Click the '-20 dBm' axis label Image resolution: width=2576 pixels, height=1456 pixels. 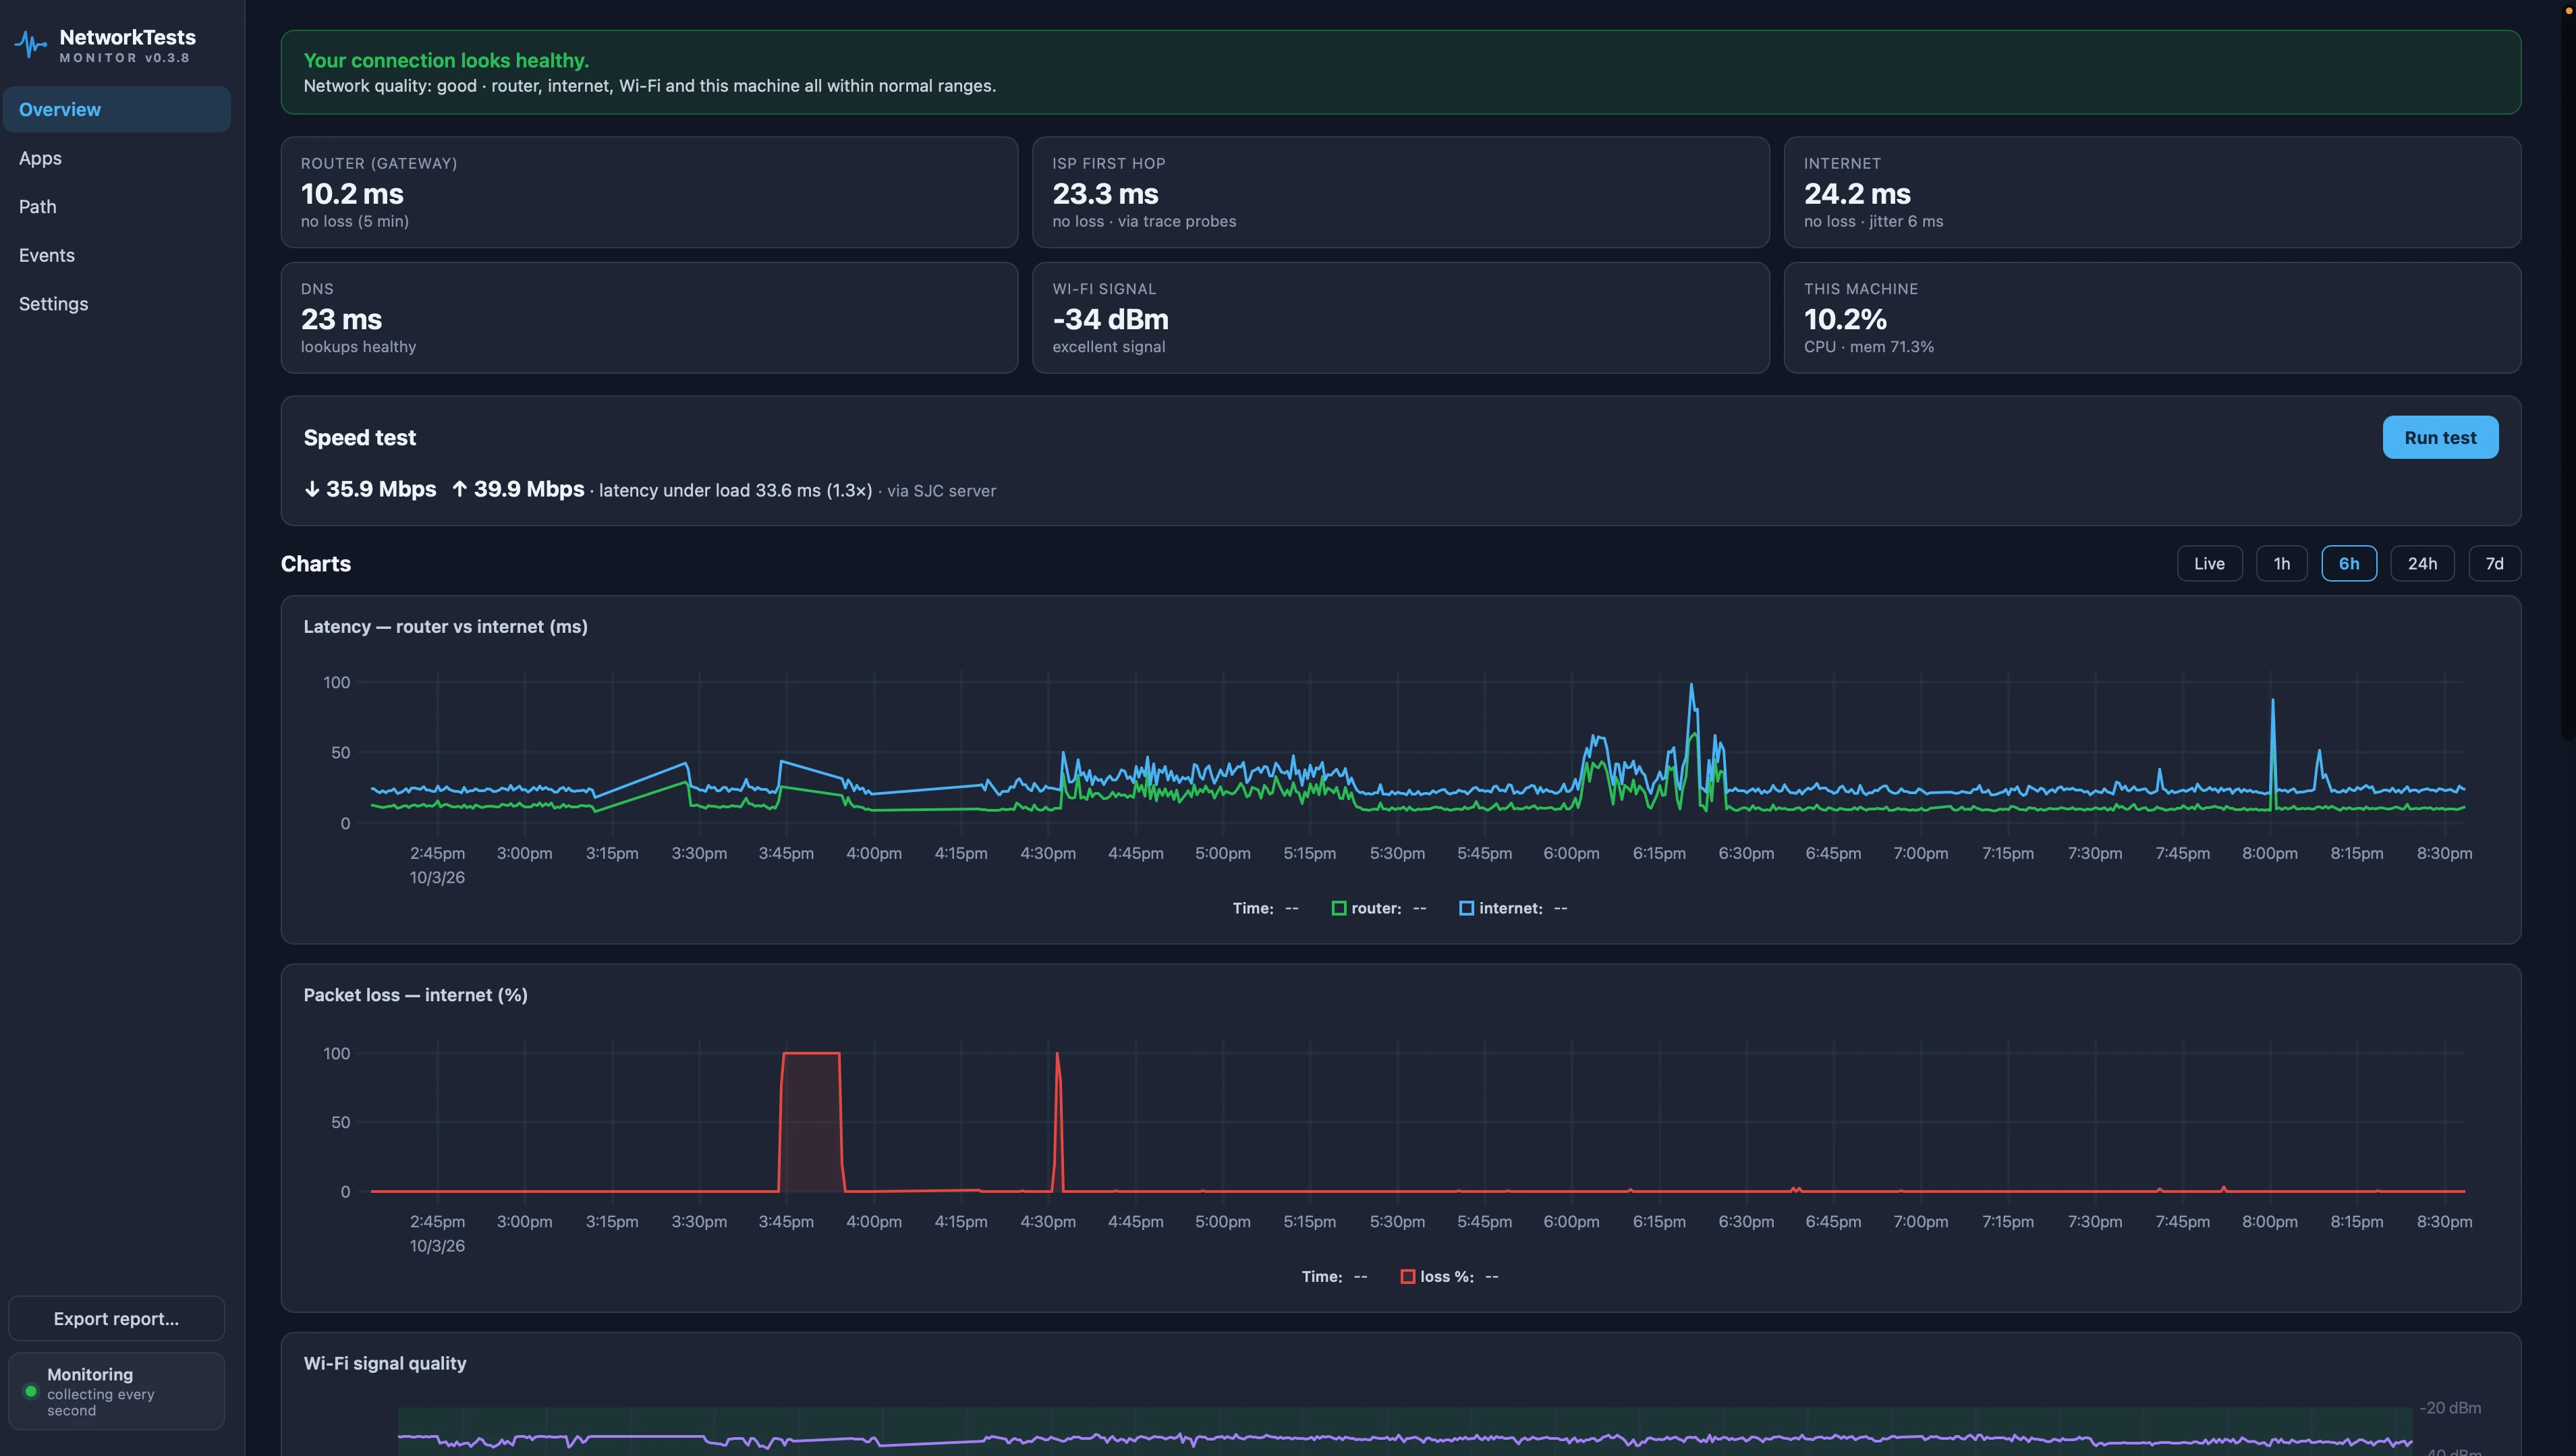(2449, 1408)
